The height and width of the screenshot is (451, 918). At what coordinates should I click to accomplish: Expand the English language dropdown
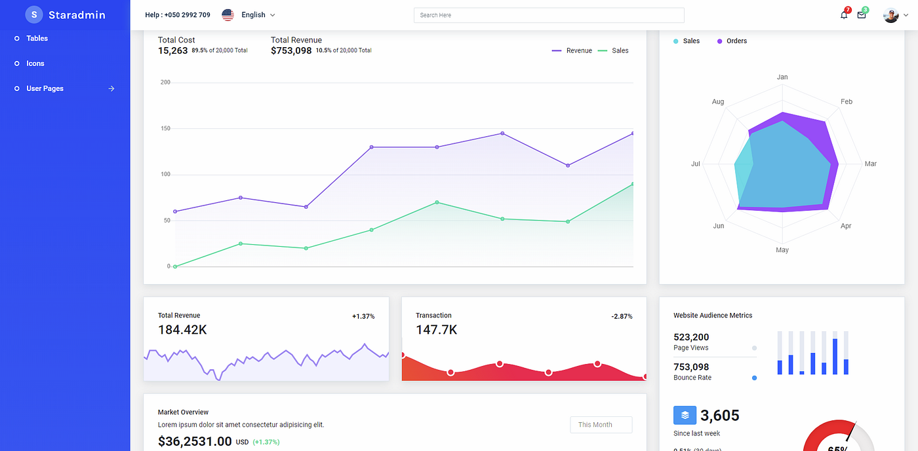pos(258,15)
